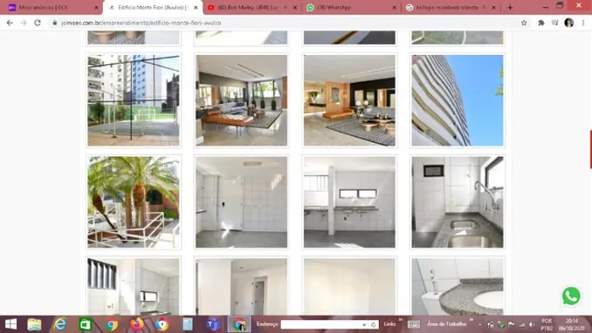Refresh taskbar address toolbar
The width and height of the screenshot is (592, 333).
click(x=374, y=325)
